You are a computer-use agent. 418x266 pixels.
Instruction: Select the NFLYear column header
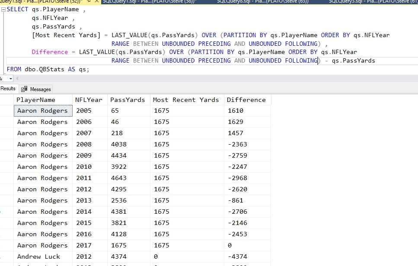tap(89, 100)
